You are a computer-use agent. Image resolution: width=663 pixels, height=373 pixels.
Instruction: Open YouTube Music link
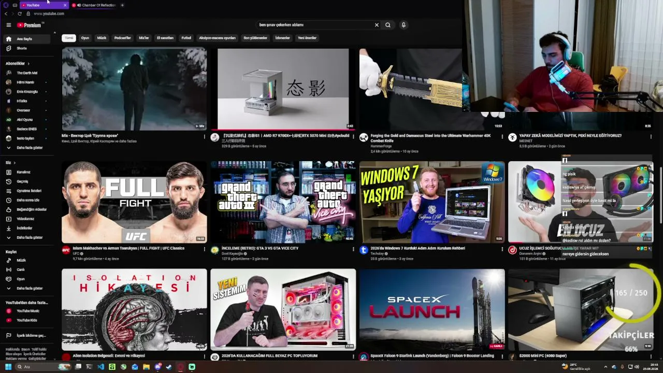[28, 311]
